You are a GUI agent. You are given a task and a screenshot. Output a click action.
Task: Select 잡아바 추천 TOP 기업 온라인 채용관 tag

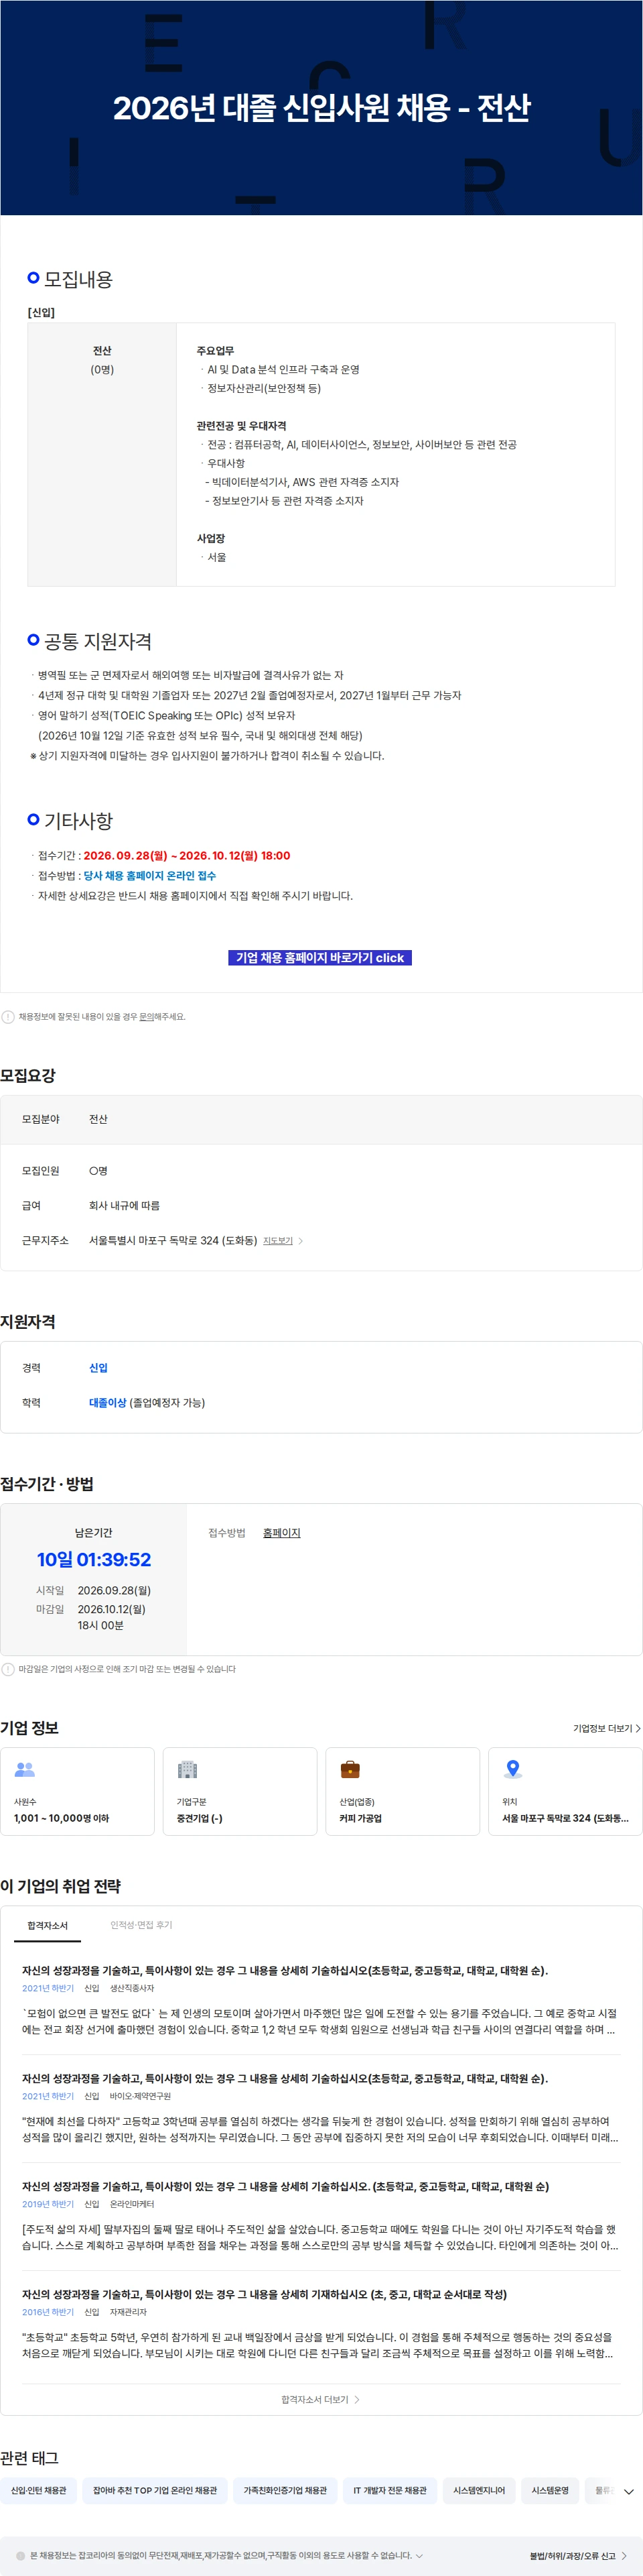(x=155, y=2490)
